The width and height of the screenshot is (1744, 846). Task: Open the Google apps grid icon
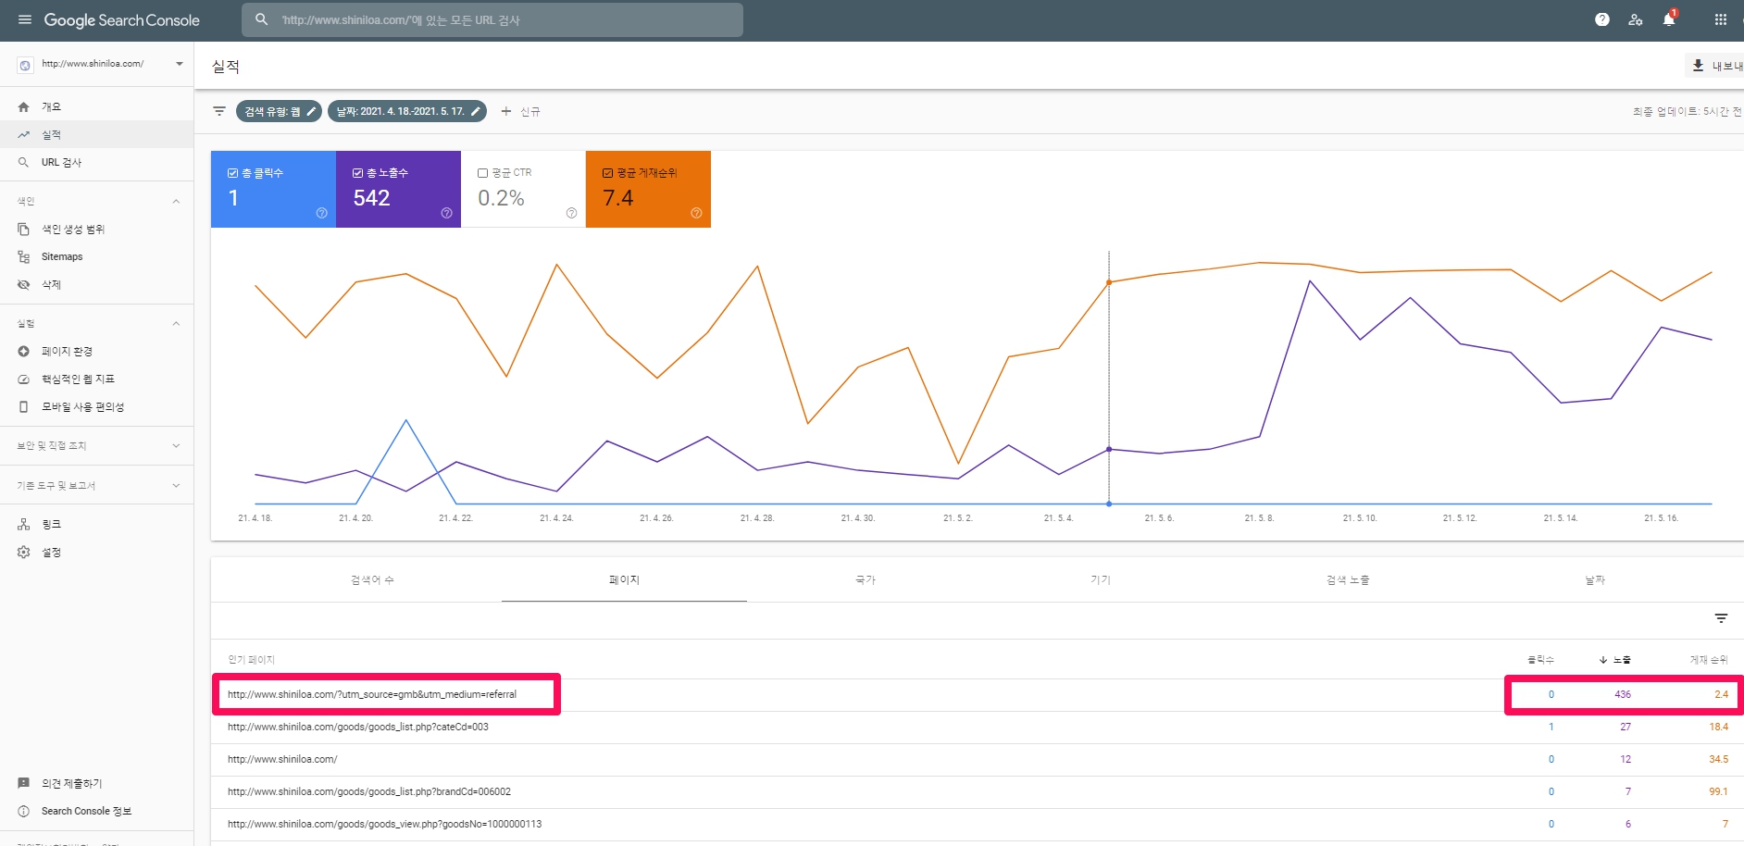pos(1720,19)
